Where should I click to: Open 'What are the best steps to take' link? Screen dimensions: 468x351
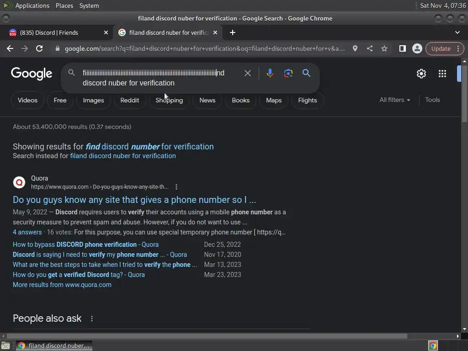[x=105, y=265]
